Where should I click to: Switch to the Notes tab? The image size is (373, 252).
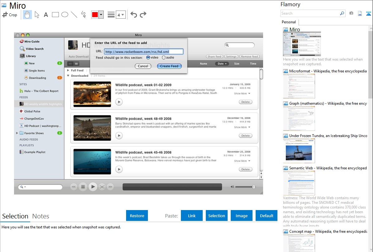(41, 216)
